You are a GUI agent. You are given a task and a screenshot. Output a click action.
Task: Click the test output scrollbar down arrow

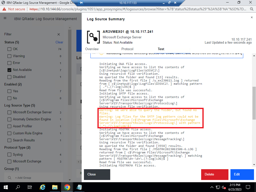click(x=254, y=165)
